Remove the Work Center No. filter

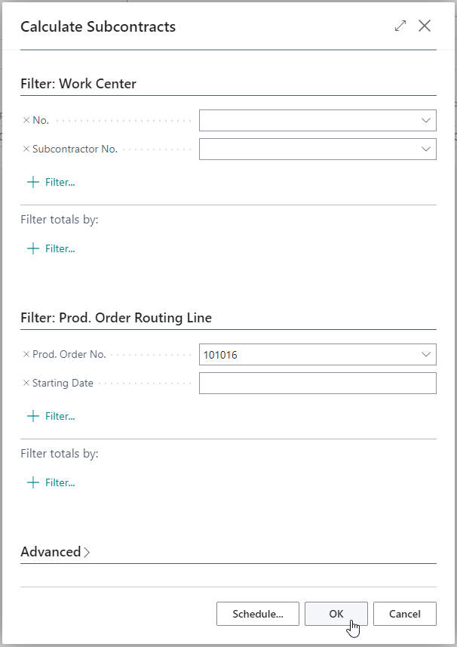point(26,121)
